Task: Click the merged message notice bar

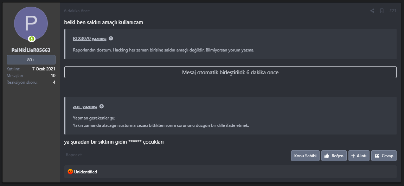Action: [230, 73]
